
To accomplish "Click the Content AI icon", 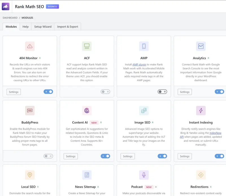I will point(87,111).
